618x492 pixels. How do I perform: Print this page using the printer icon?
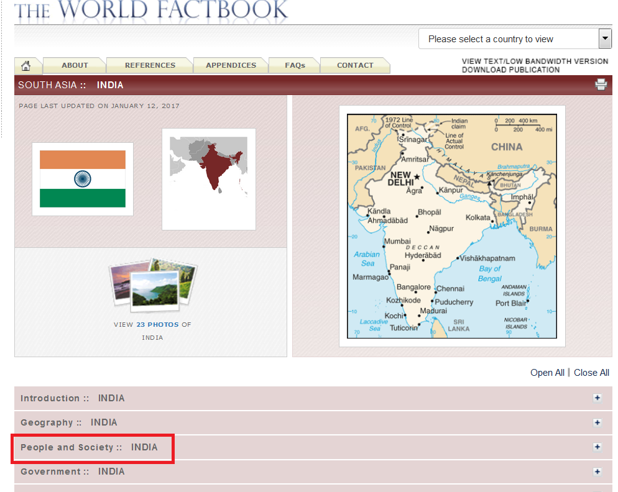(x=601, y=84)
